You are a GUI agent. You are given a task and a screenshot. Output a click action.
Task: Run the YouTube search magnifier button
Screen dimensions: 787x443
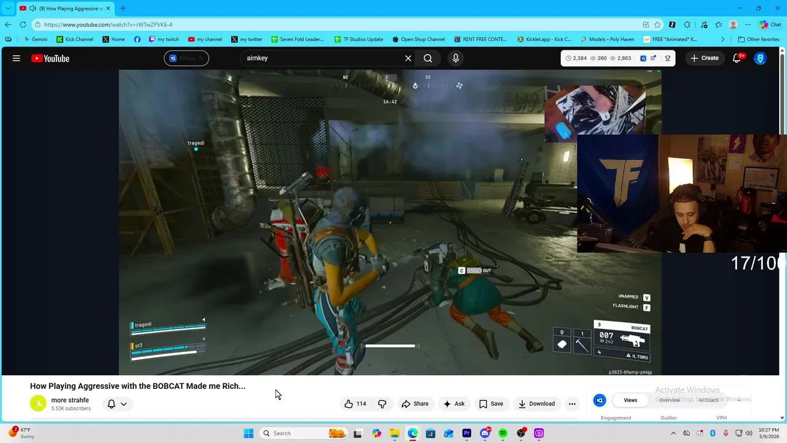pos(428,58)
